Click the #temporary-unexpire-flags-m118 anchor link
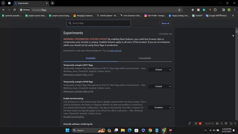This screenshot has width=238, height=134. tap(78, 92)
